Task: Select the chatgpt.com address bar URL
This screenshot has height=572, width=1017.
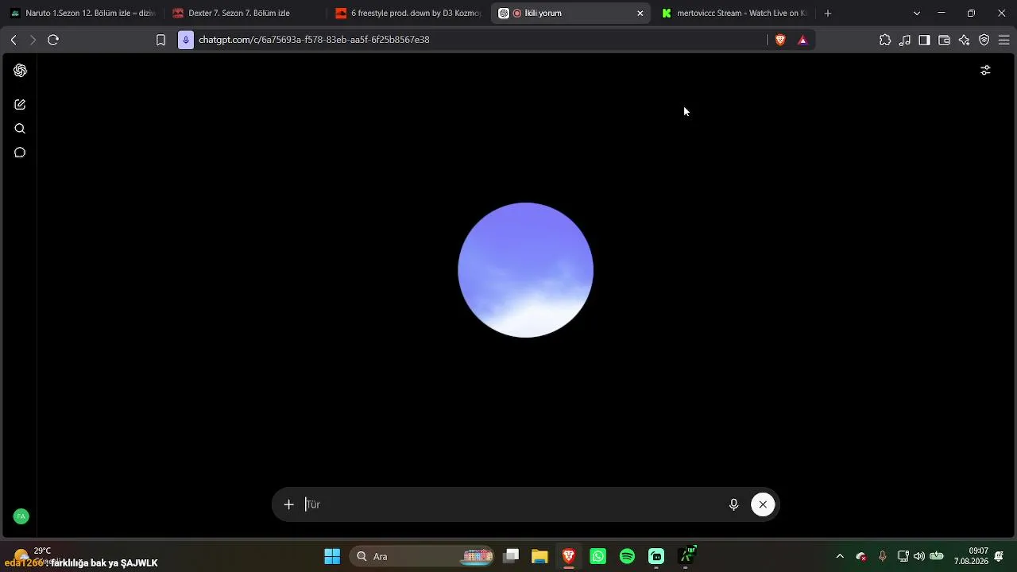Action: coord(314,40)
